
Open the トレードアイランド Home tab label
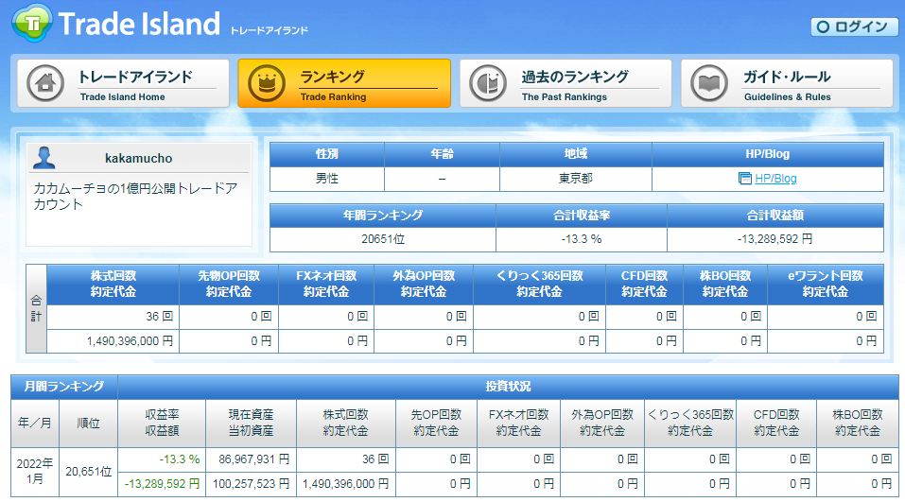(135, 78)
